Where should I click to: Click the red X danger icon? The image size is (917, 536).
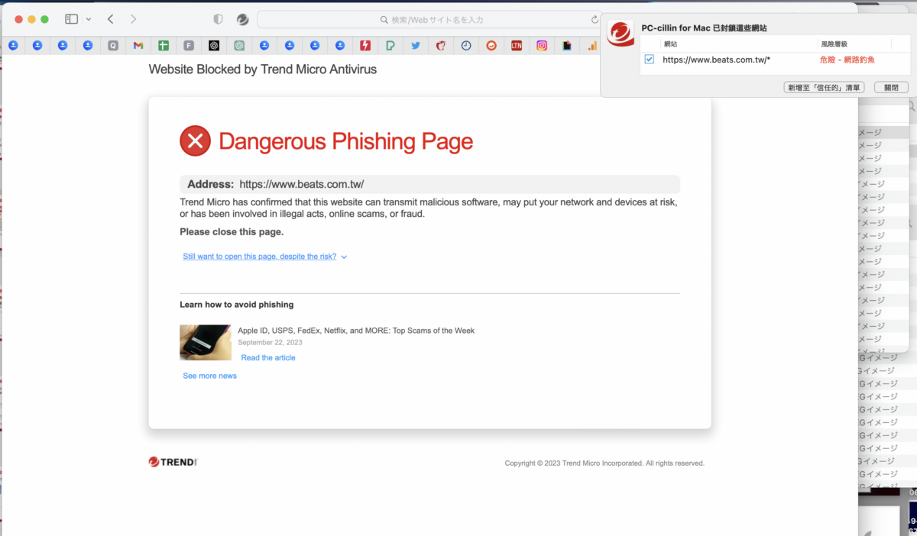pyautogui.click(x=195, y=140)
